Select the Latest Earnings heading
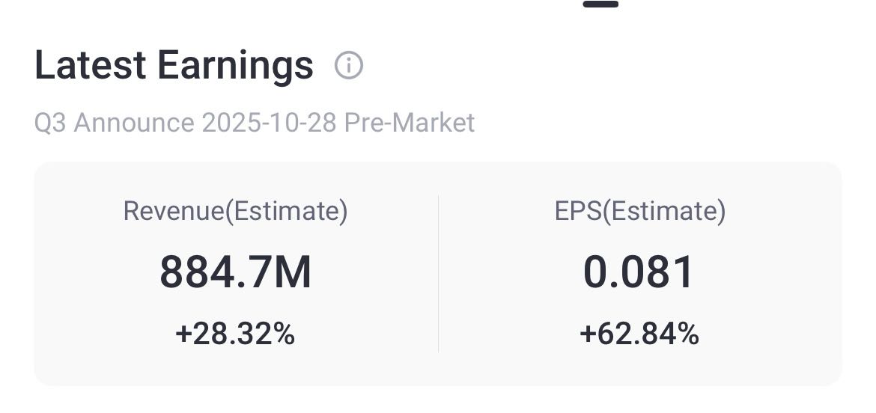 tap(174, 66)
